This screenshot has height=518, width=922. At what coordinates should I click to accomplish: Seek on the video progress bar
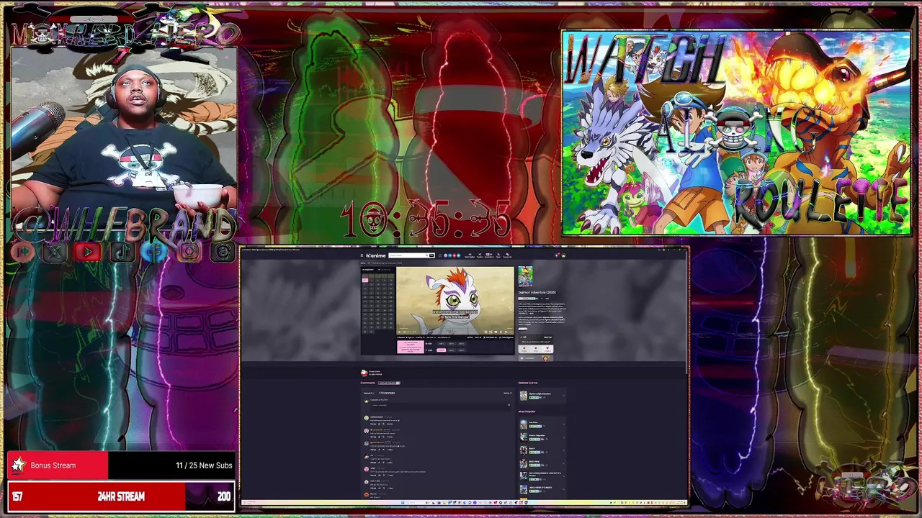[455, 328]
